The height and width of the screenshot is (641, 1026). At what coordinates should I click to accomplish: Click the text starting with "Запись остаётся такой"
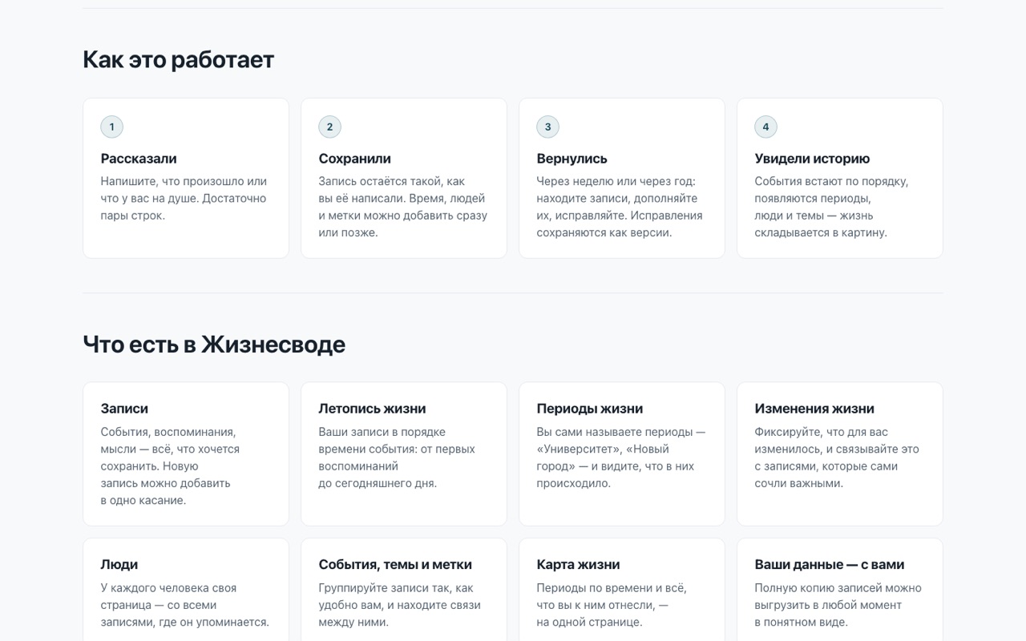click(402, 207)
